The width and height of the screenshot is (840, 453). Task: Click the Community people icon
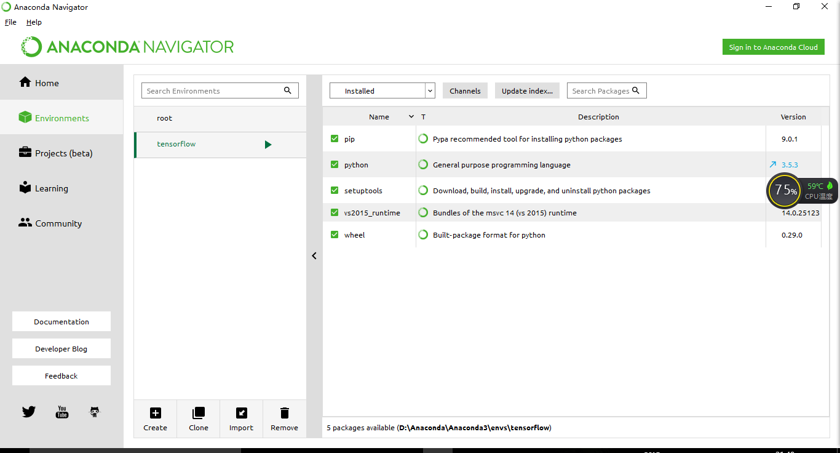(25, 223)
